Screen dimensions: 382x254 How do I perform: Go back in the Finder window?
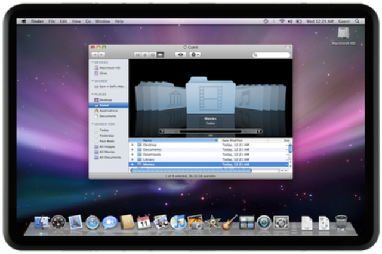coord(95,55)
